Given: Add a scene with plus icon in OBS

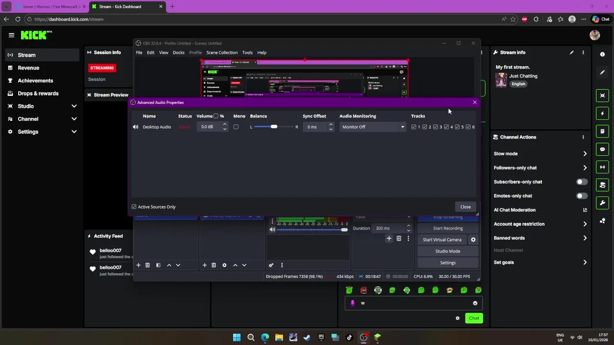Looking at the screenshot, I should 138,265.
